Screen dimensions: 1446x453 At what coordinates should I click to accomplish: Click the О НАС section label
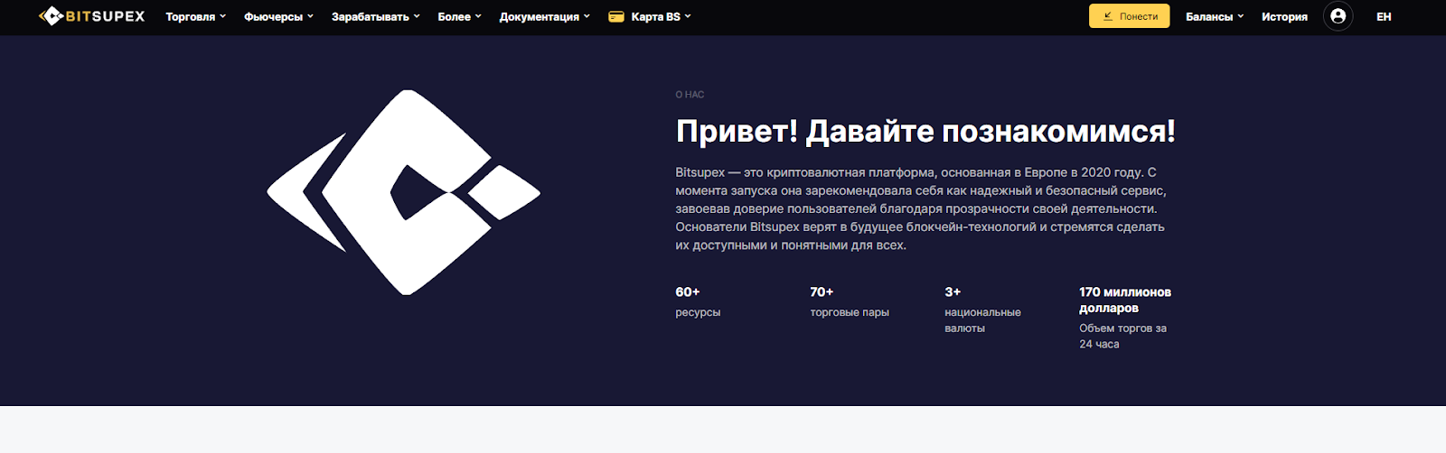point(690,95)
